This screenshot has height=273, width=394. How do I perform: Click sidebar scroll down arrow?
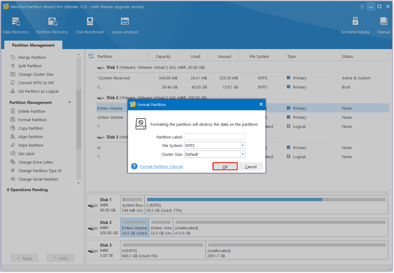point(79,183)
